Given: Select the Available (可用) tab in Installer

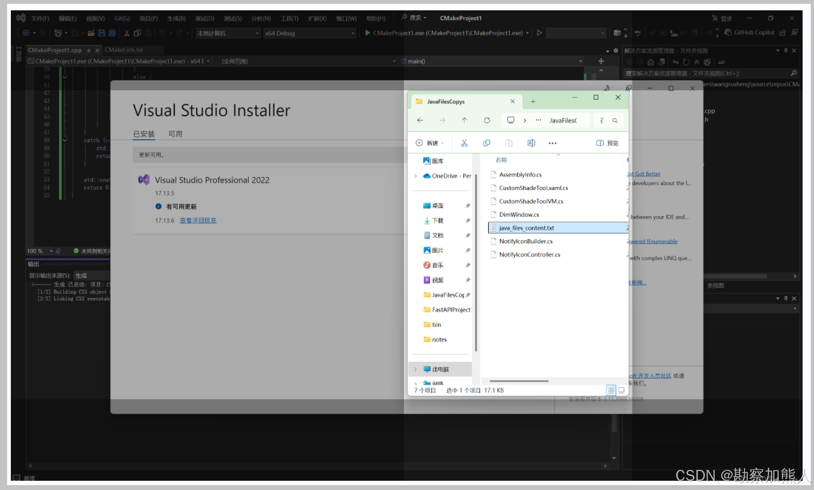Looking at the screenshot, I should (175, 134).
